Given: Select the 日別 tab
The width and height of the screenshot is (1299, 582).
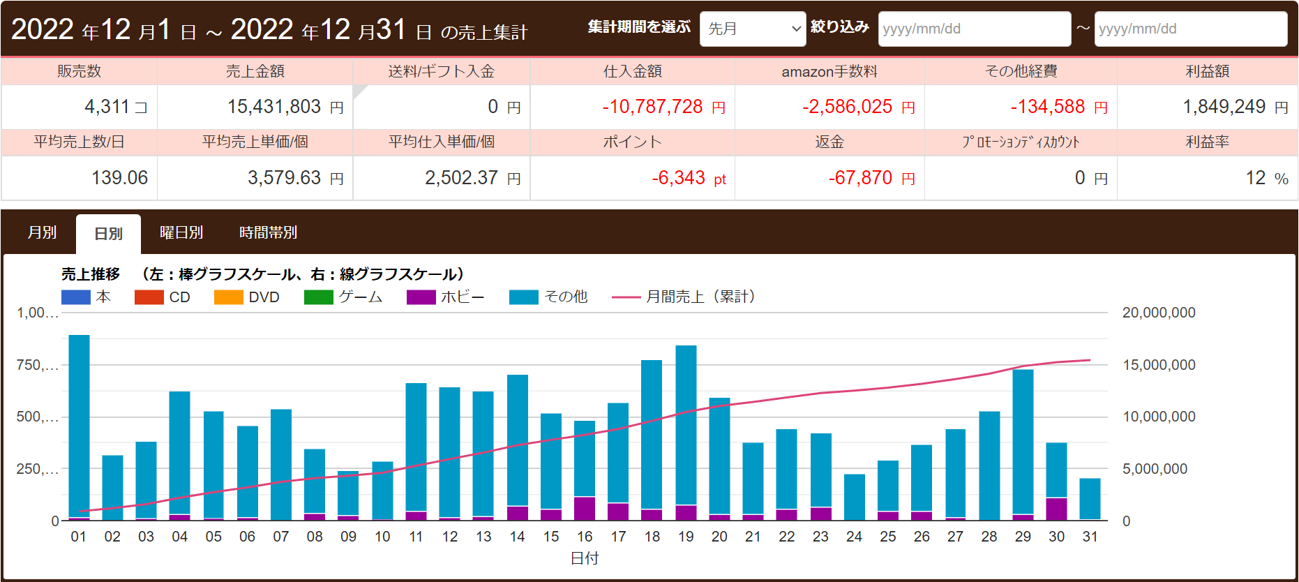Looking at the screenshot, I should 108,234.
